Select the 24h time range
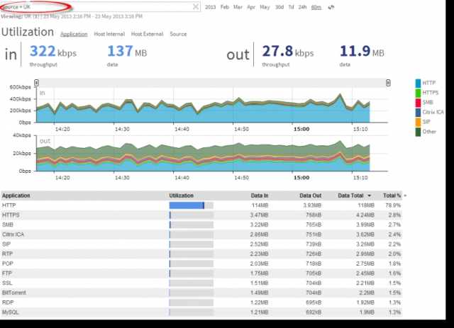 pos(302,7)
